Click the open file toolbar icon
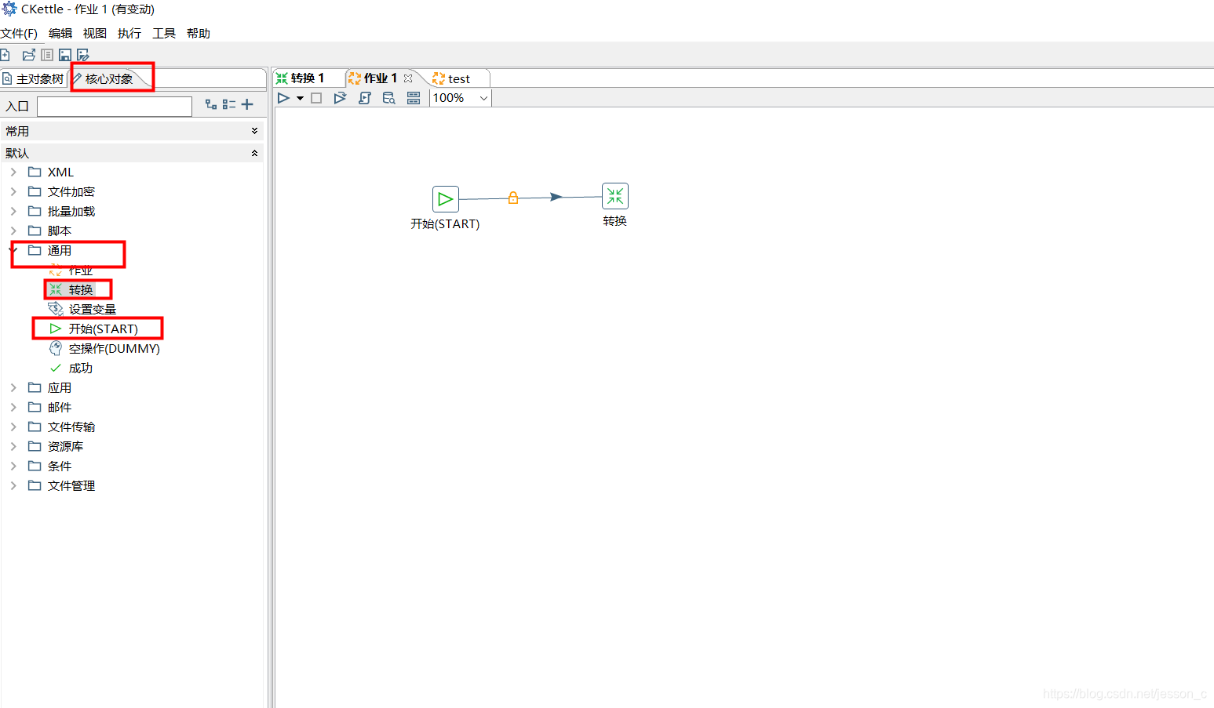 click(29, 55)
